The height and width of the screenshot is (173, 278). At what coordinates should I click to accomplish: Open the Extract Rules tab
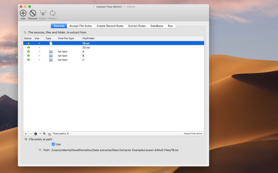tap(137, 26)
